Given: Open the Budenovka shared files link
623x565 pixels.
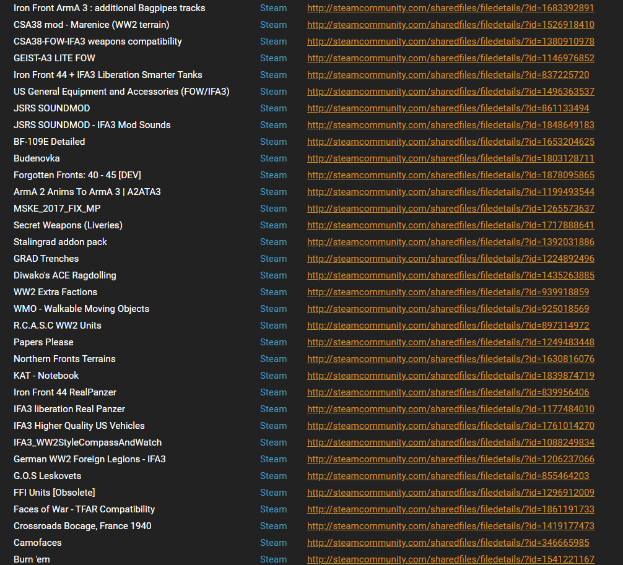Looking at the screenshot, I should [x=450, y=158].
